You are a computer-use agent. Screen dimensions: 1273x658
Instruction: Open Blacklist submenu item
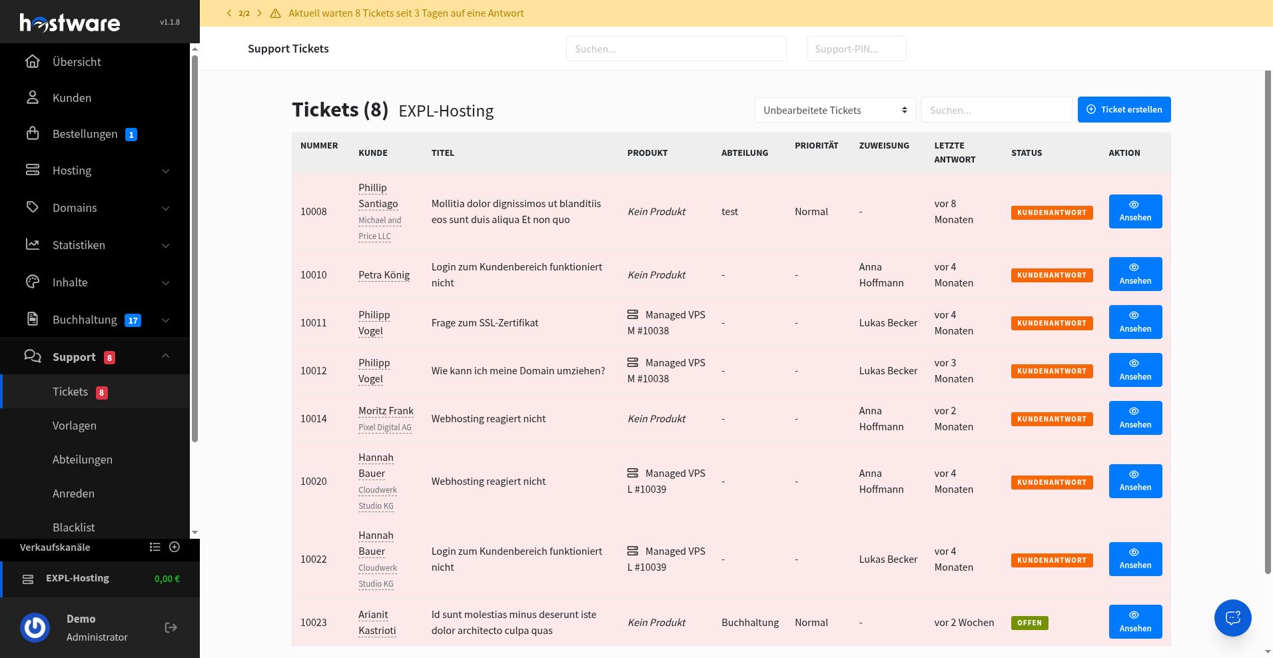[x=95, y=527]
